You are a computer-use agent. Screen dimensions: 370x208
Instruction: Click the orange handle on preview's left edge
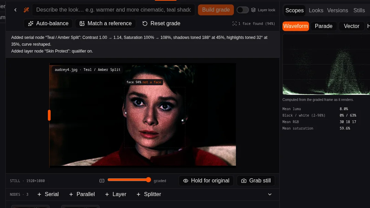click(x=49, y=115)
